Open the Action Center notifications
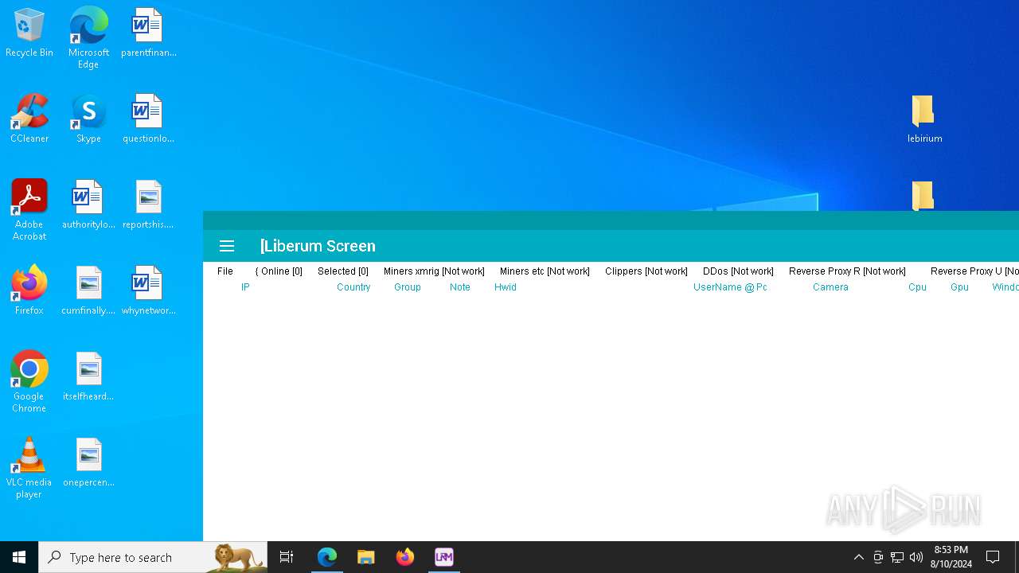The height and width of the screenshot is (573, 1019). pos(993,557)
